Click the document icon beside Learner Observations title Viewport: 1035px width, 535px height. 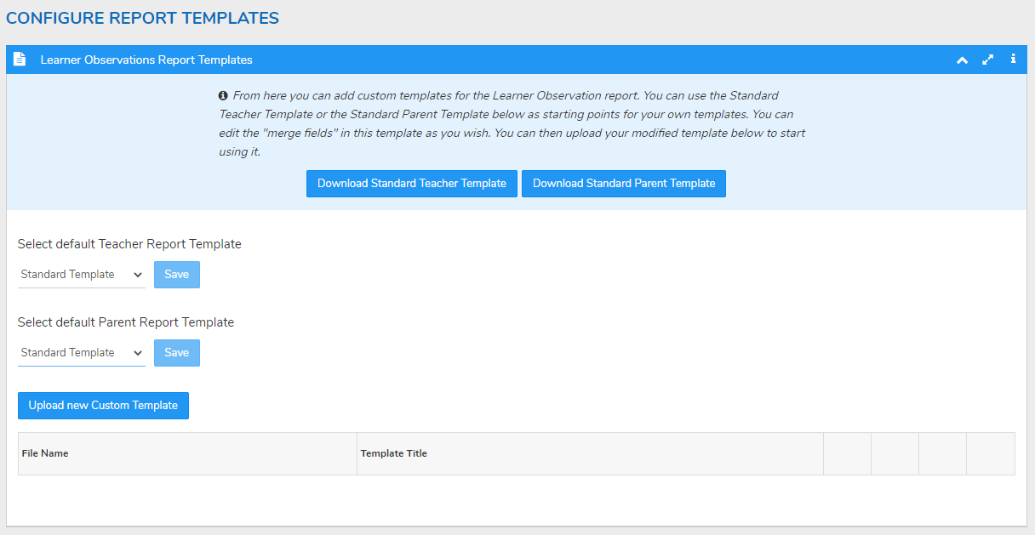click(x=20, y=60)
